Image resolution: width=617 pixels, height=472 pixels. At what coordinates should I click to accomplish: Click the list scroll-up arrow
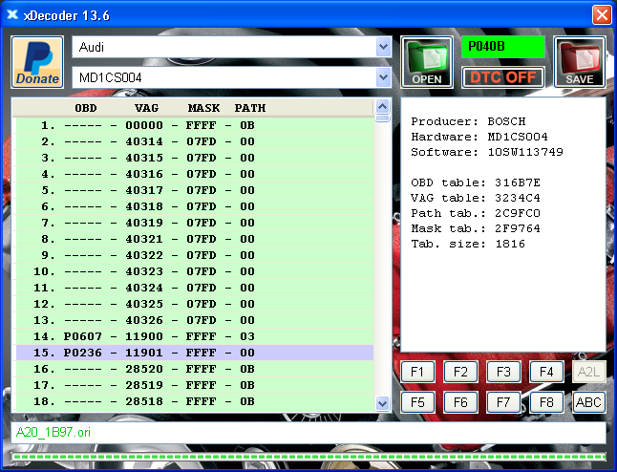tap(383, 107)
